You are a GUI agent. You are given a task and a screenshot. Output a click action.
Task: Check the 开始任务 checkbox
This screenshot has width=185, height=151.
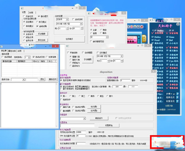tap(24, 16)
